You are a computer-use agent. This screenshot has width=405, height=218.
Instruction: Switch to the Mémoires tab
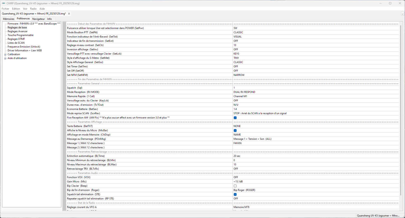pos(8,19)
